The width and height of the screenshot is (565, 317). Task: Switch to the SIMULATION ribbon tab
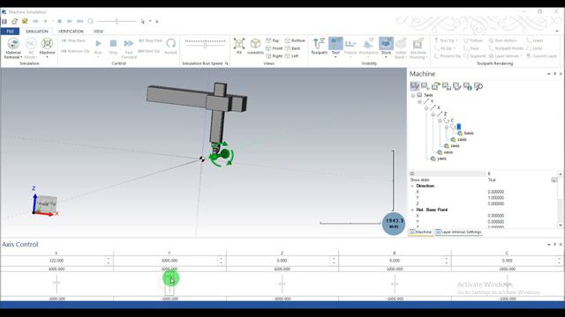(x=37, y=32)
